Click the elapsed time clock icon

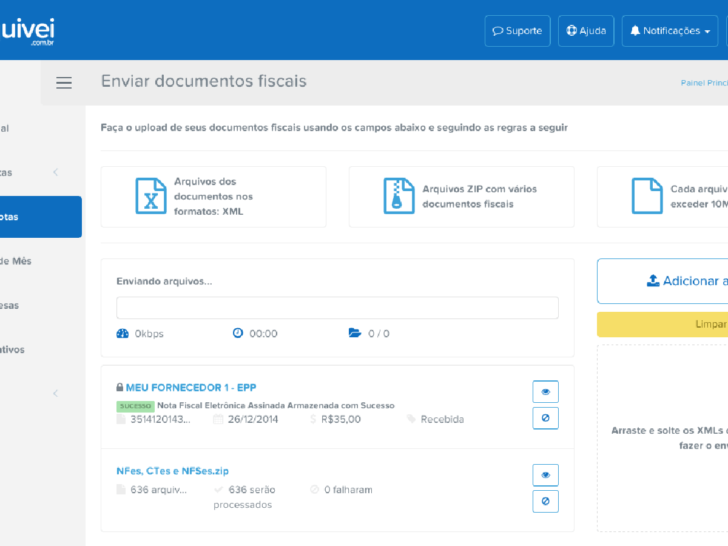pyautogui.click(x=238, y=333)
